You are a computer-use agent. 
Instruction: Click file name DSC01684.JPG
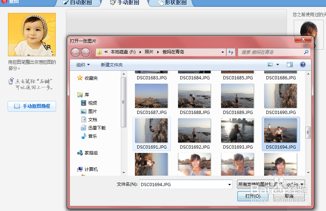pyautogui.click(x=195, y=78)
